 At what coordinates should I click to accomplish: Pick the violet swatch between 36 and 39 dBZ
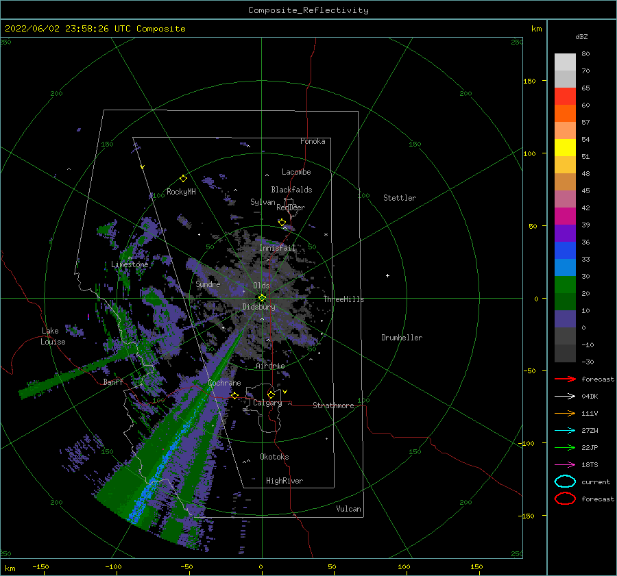[x=565, y=233]
